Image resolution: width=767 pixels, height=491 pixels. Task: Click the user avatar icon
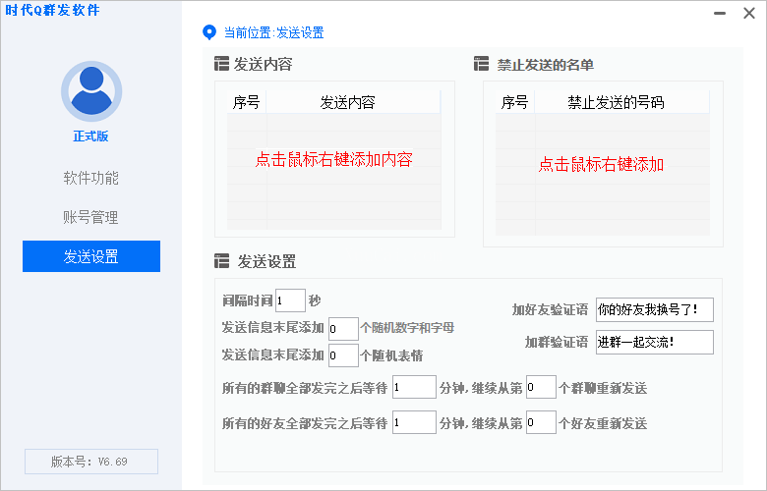(x=90, y=90)
